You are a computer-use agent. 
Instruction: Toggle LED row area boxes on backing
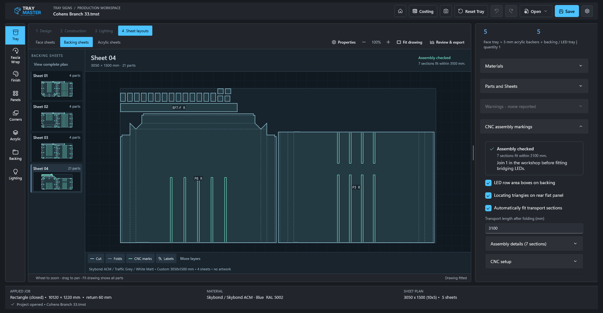coord(488,183)
